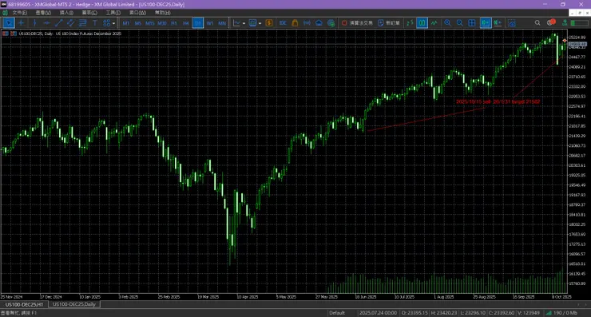Screen dimensions: 591x317
Task: Toggle the D1 daily timeframe button
Action: 198,23
